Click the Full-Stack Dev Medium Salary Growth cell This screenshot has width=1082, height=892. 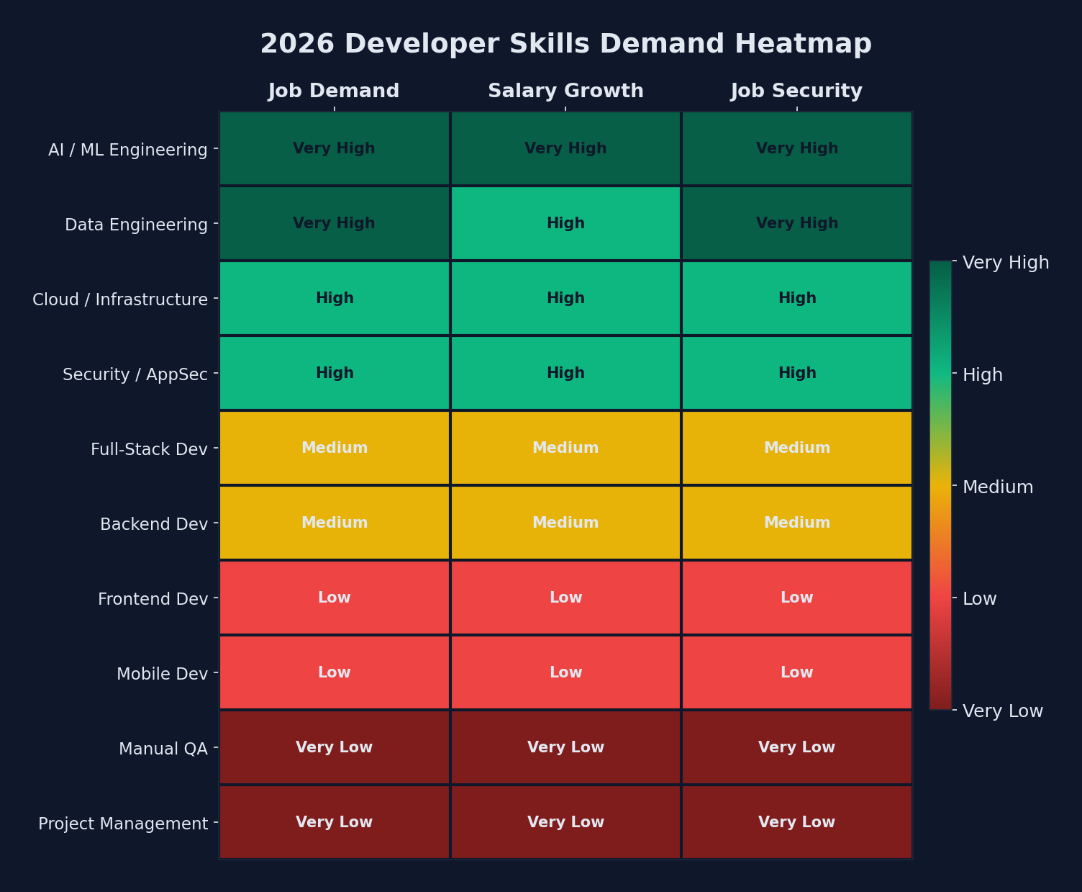click(x=565, y=448)
